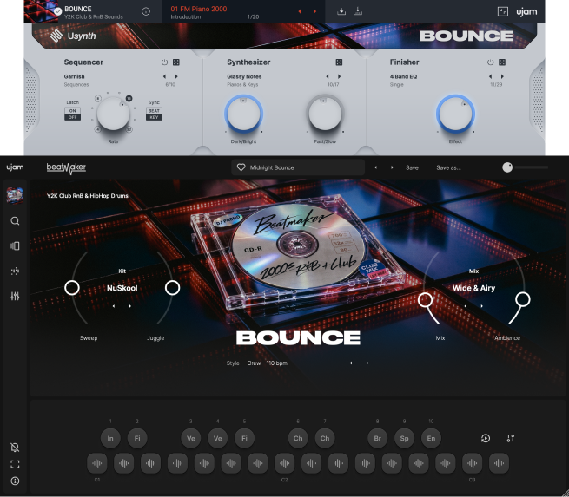
Task: Select previous Style before Crew - 110 bpm
Action: [x=351, y=363]
